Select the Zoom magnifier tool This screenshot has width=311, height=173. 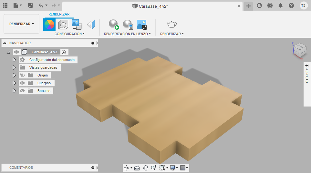coord(154,168)
